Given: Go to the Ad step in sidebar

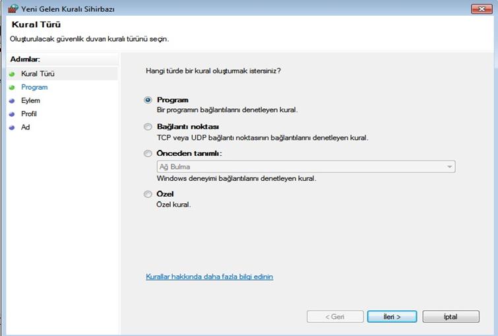Looking at the screenshot, I should click(26, 127).
